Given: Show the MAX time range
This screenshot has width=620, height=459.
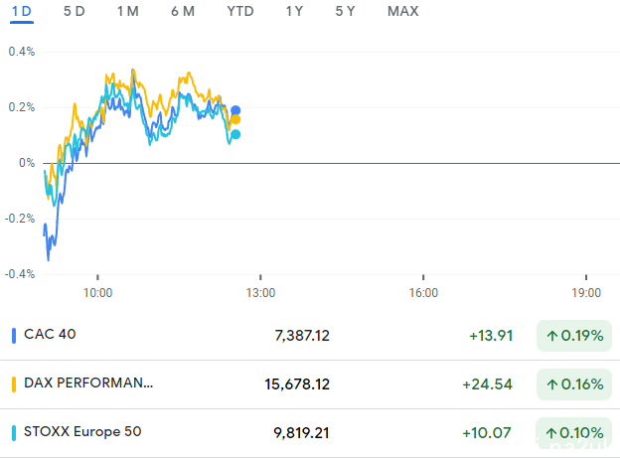Looking at the screenshot, I should [402, 12].
